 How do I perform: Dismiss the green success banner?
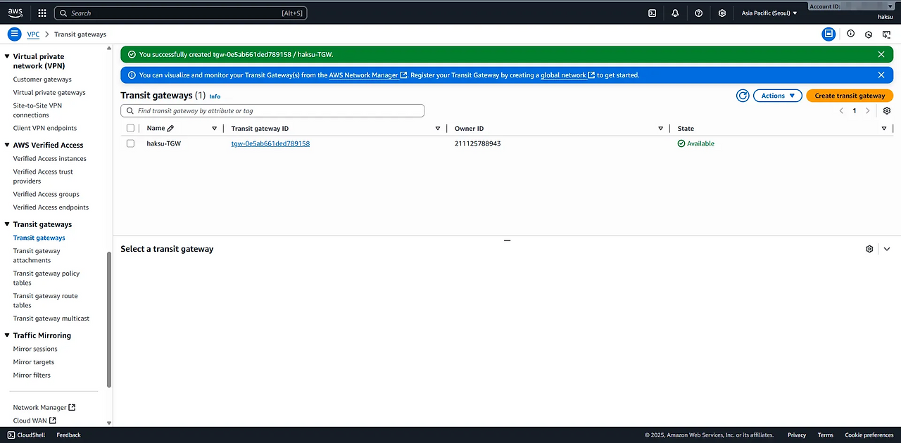881,54
